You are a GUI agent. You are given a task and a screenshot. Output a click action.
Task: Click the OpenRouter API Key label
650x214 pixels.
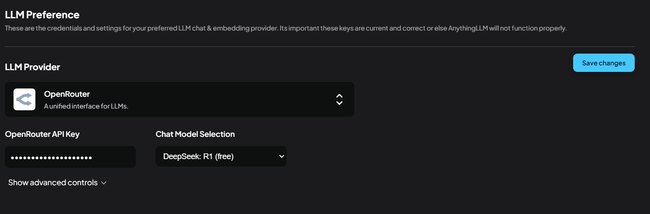[x=42, y=134]
